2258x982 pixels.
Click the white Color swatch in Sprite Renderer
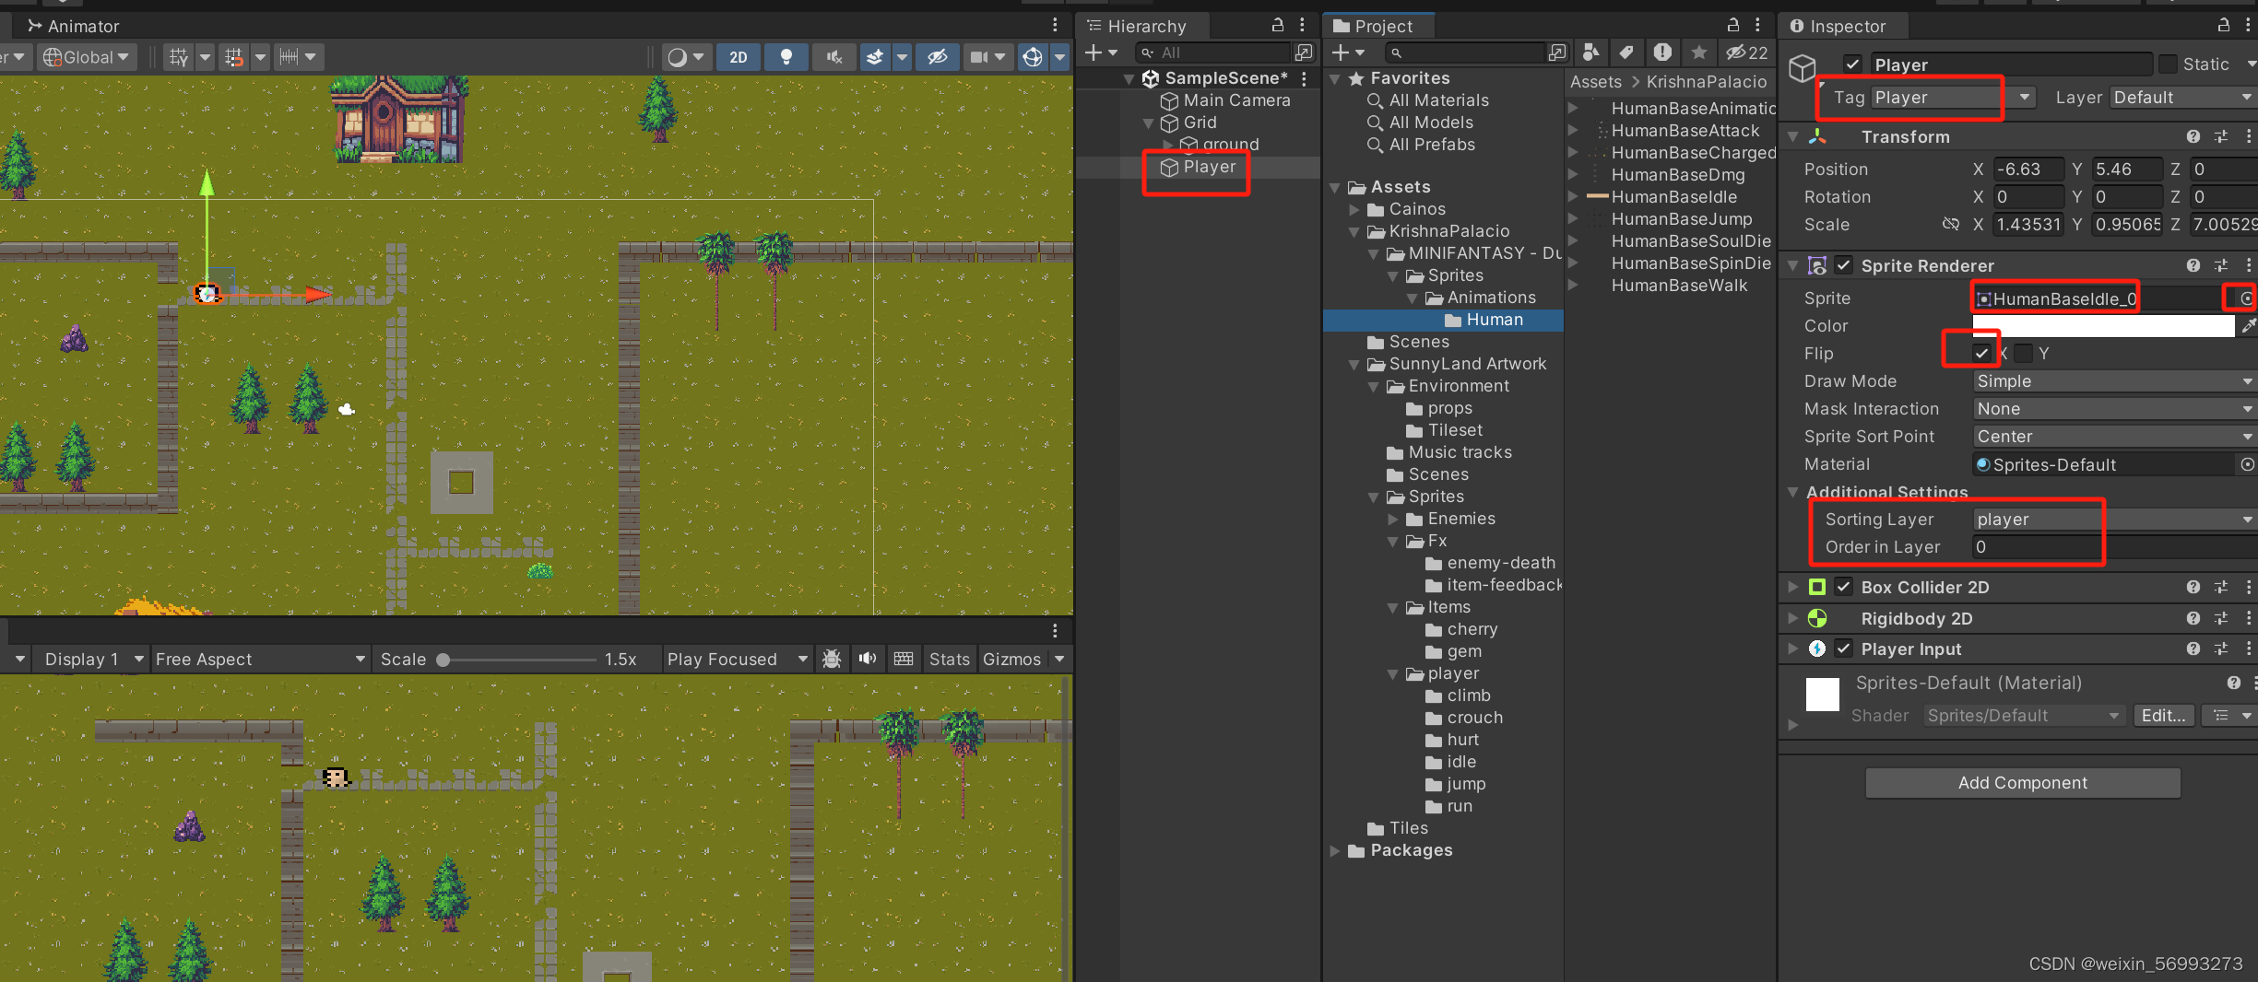tap(2102, 326)
